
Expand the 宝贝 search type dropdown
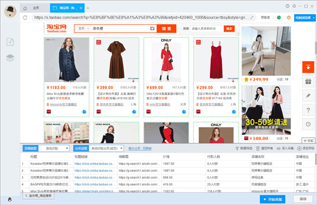pyautogui.click(x=83, y=28)
